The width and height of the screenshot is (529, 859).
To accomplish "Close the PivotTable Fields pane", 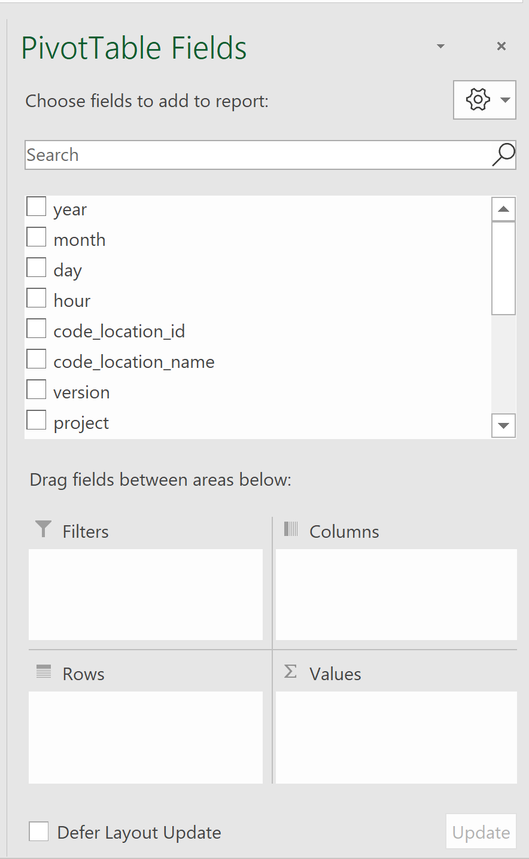I will tap(501, 46).
